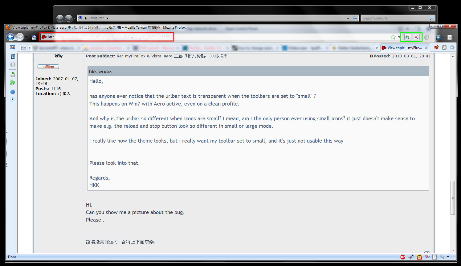Open the tab groups dropdown arrow
This screenshot has height=266, width=461.
[x=29, y=48]
